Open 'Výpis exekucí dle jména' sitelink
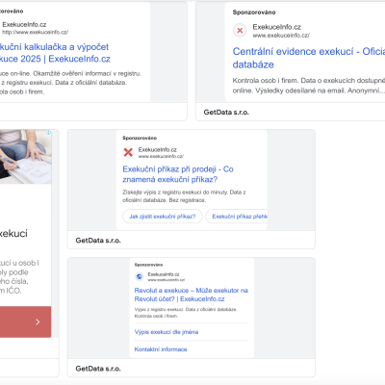 click(x=167, y=332)
